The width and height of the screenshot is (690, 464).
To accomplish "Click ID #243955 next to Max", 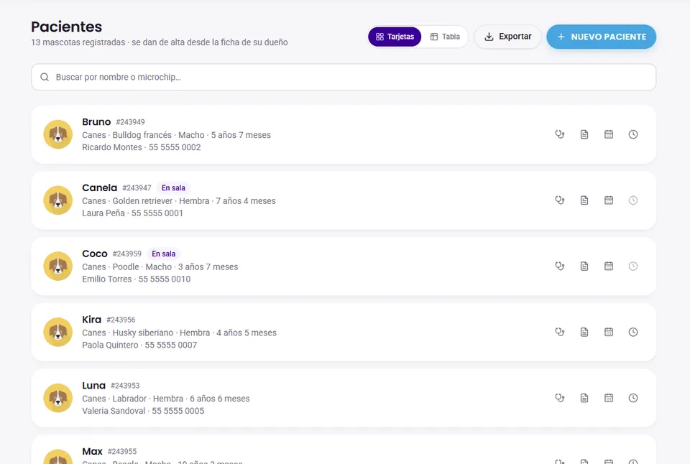I will tap(122, 452).
